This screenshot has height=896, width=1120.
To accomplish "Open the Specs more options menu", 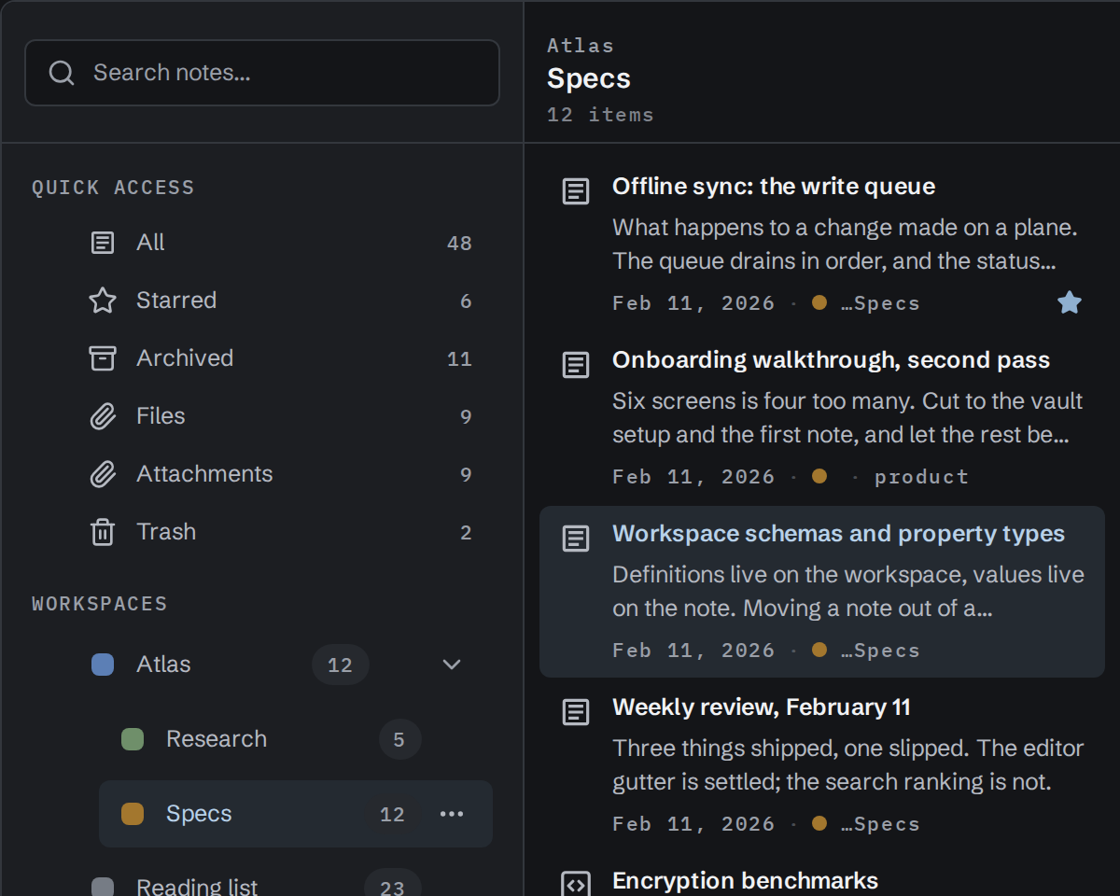I will 452,814.
